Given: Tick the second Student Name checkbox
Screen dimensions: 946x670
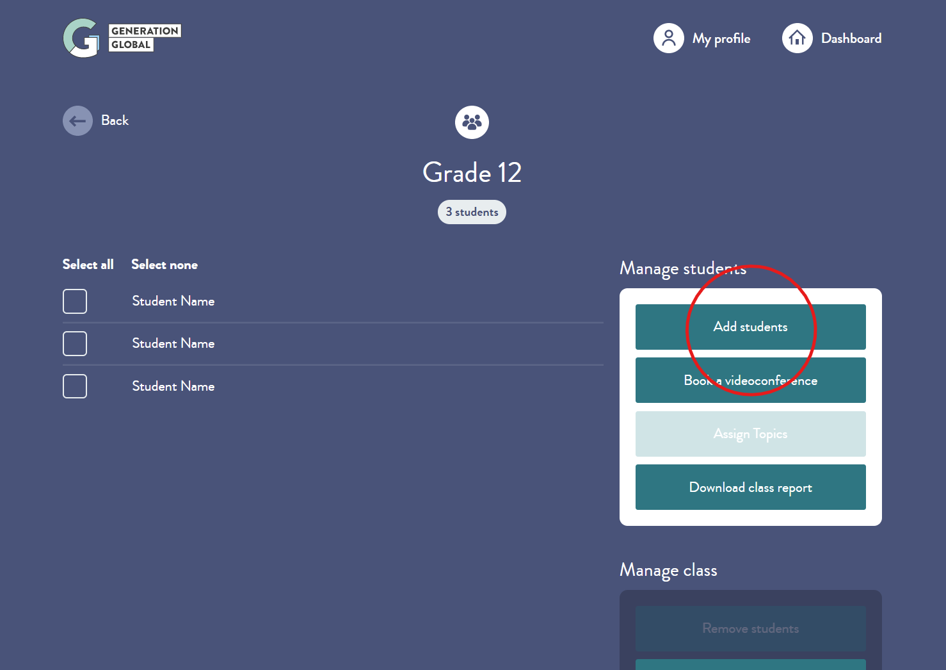Looking at the screenshot, I should pos(75,343).
